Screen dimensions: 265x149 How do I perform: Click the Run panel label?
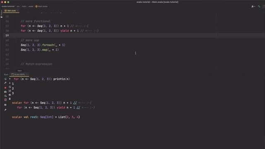pos(6,74)
